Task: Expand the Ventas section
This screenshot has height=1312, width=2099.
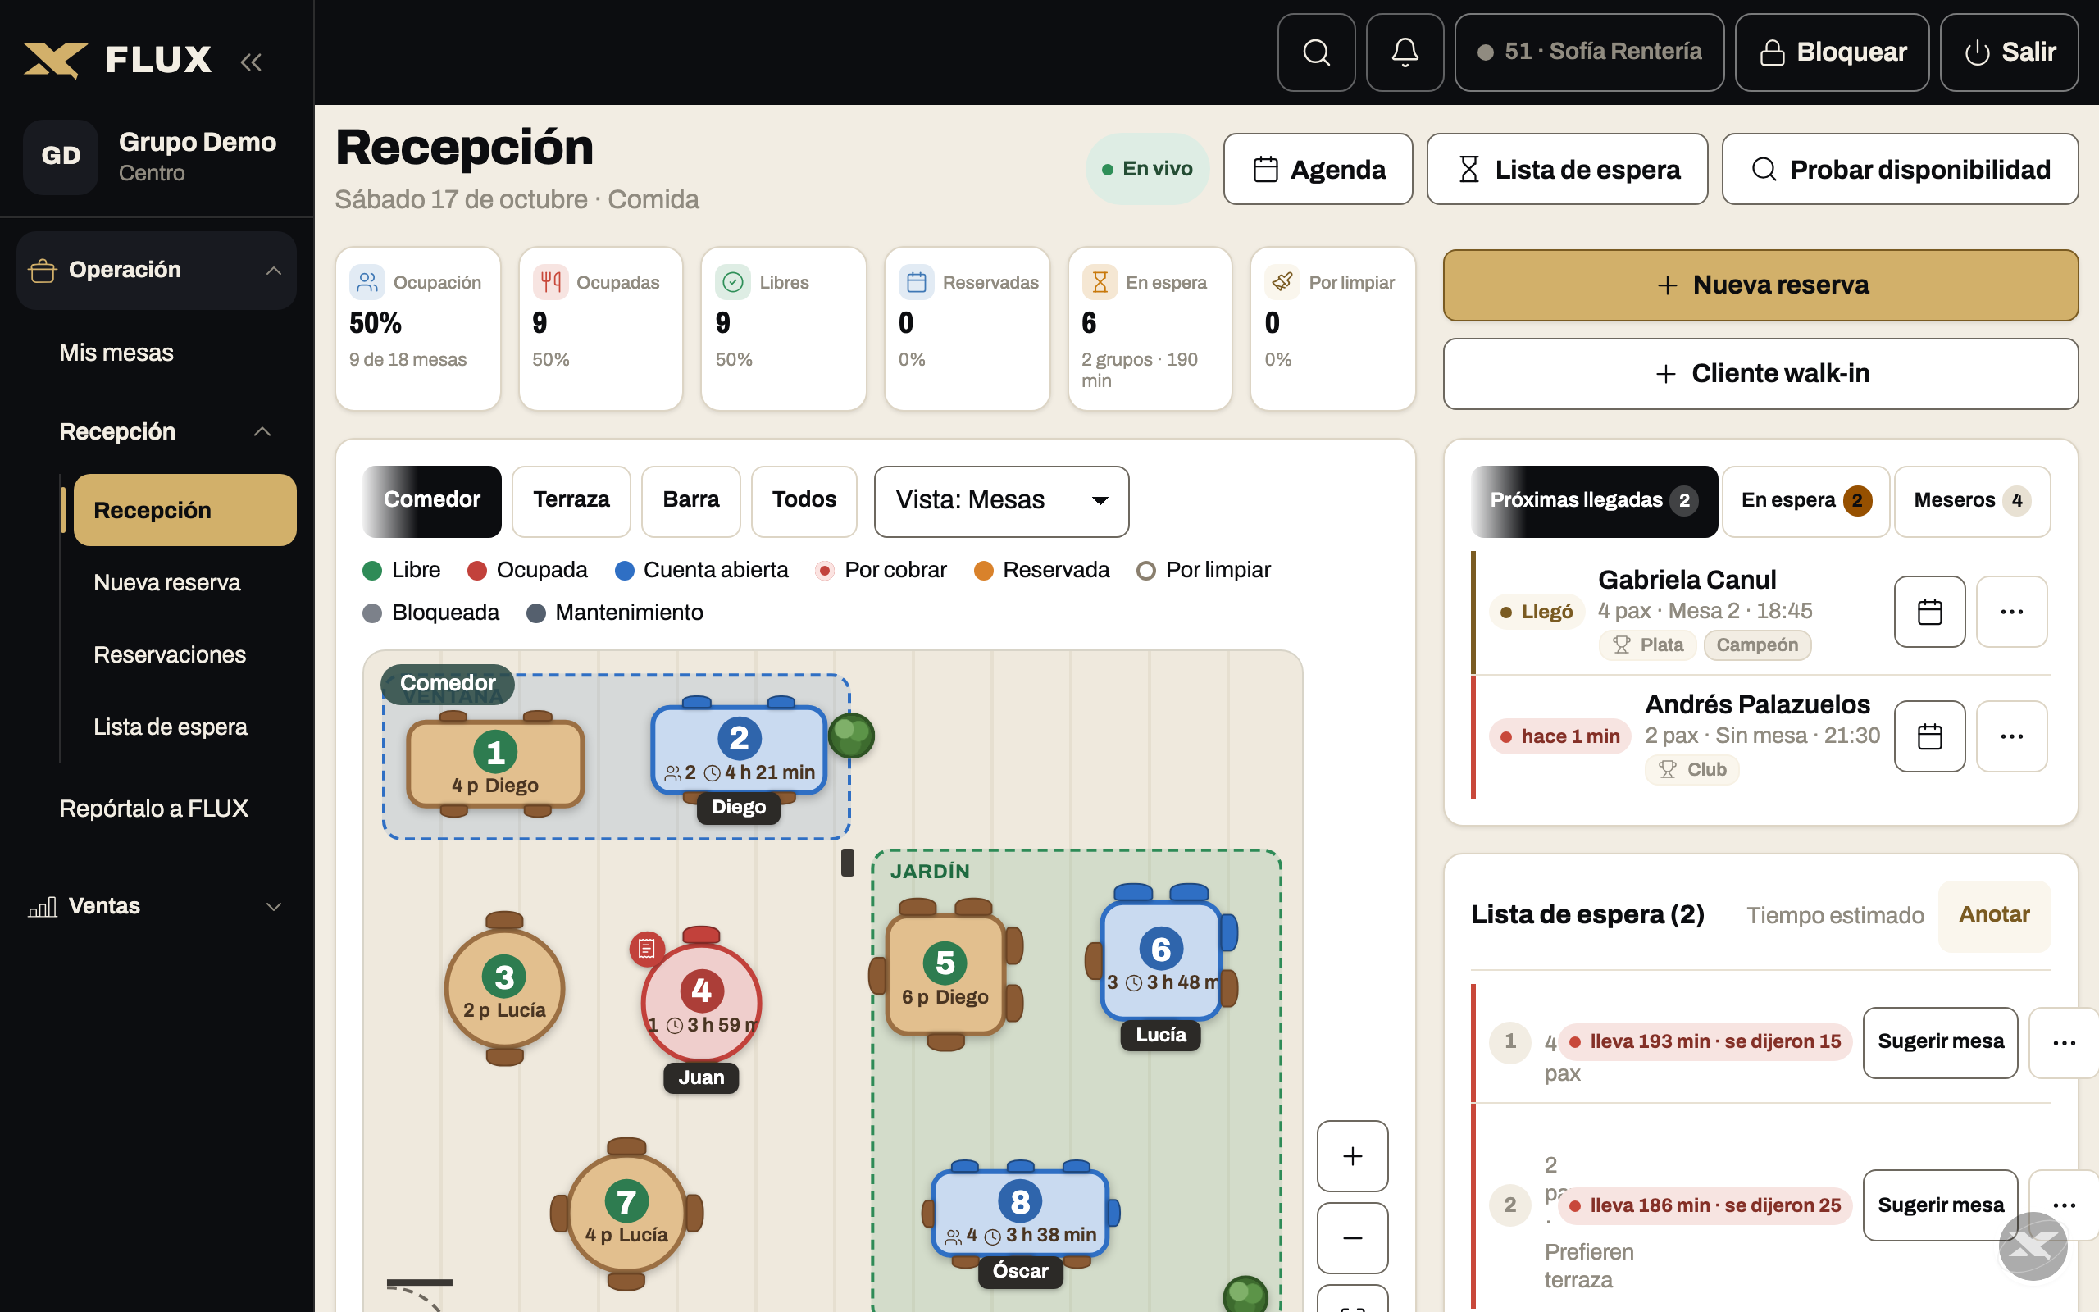Action: point(157,906)
